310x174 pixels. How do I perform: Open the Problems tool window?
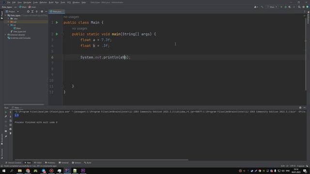pyautogui.click(x=50, y=163)
